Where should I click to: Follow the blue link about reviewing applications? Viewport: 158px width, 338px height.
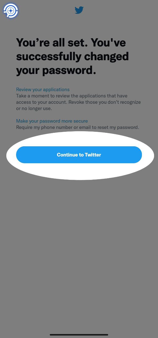(x=43, y=90)
